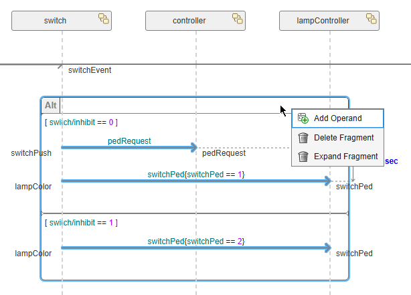The width and height of the screenshot is (411, 295).
Task: Click the switchPed port label in the second operand
Action: pos(354,254)
